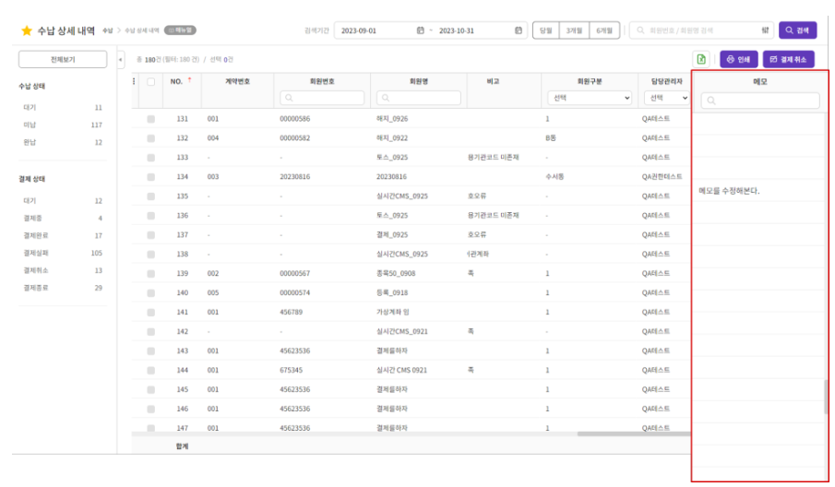This screenshot has width=835, height=487.
Task: Click member name 실시간 CMS 0921 in row 144
Action: (x=401, y=370)
